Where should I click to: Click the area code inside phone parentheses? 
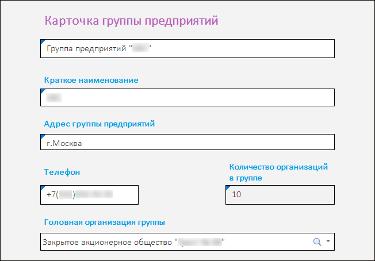pos(67,195)
